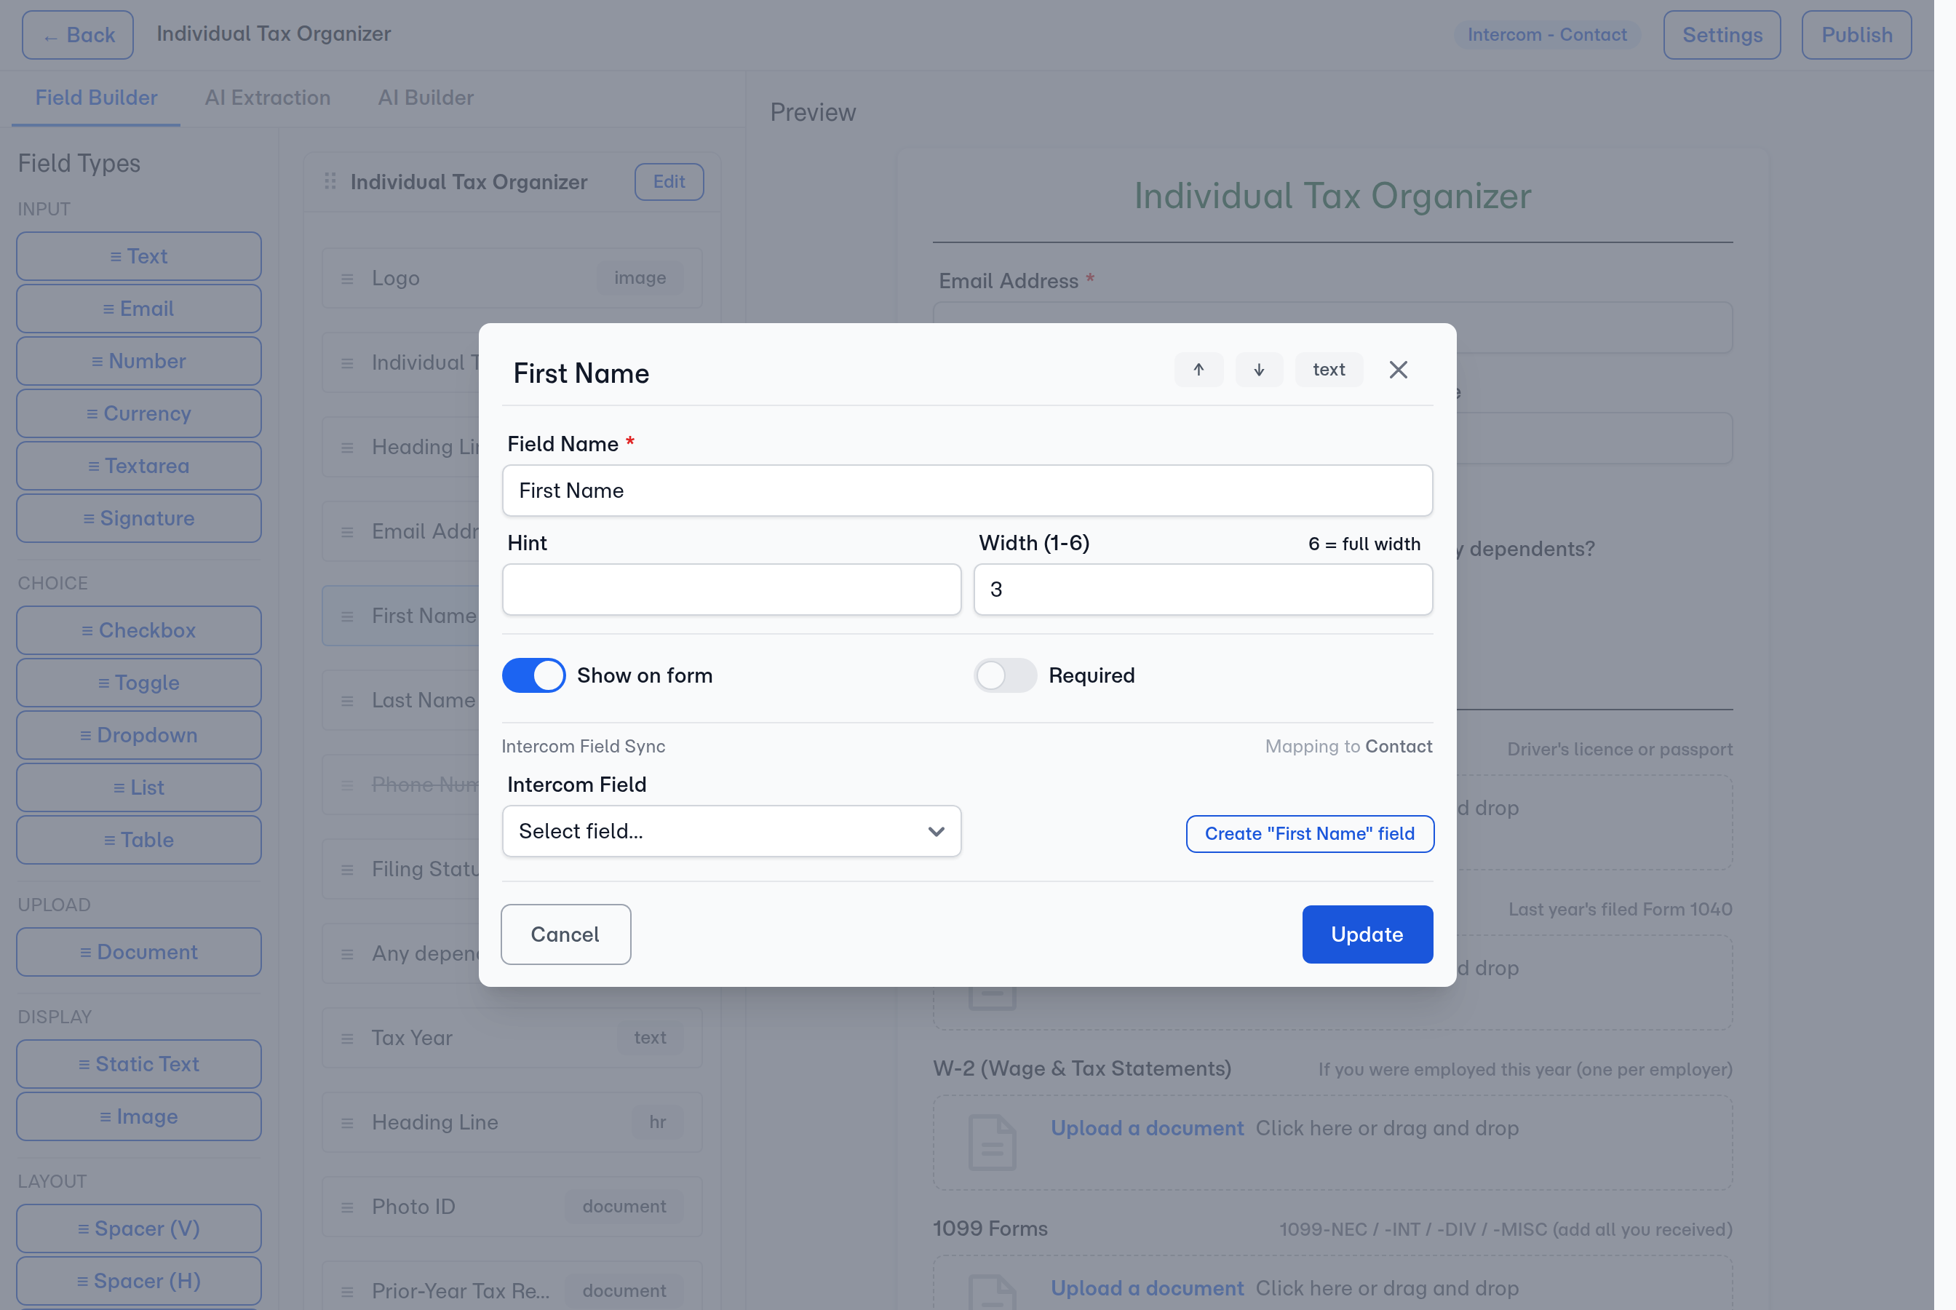This screenshot has height=1310, width=1956.
Task: Add a Table field type
Action: pyautogui.click(x=139, y=841)
